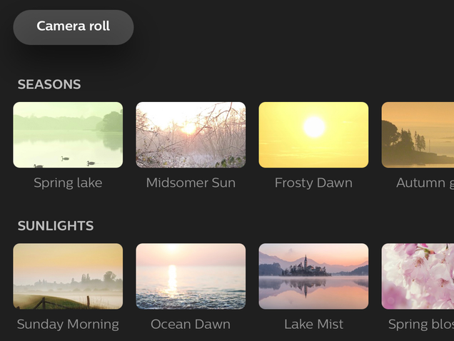Open the Camera roll button
The height and width of the screenshot is (341, 454).
(74, 27)
